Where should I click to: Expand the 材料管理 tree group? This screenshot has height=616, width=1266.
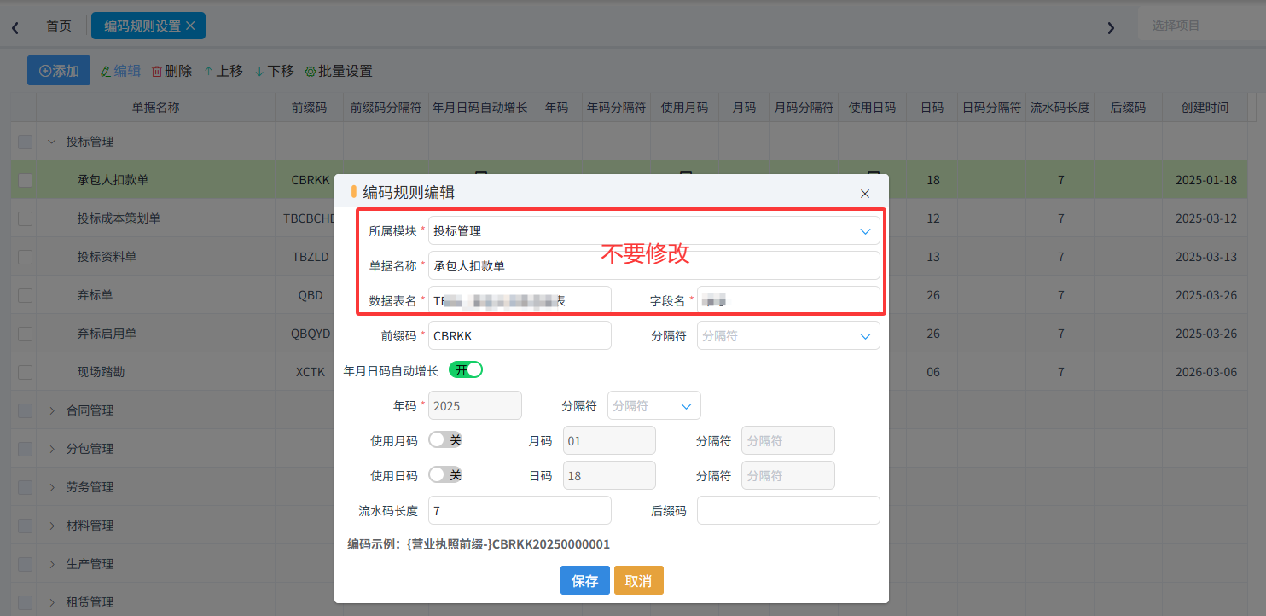click(51, 526)
